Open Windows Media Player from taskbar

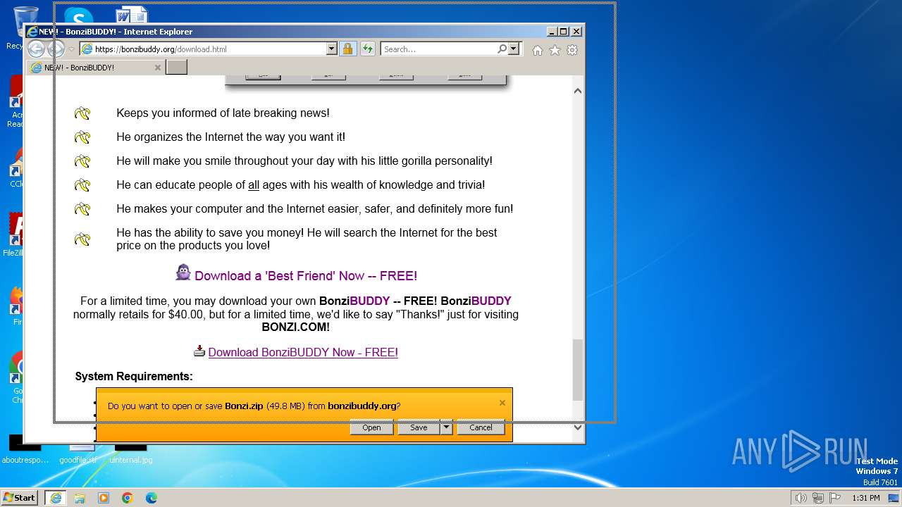(104, 498)
